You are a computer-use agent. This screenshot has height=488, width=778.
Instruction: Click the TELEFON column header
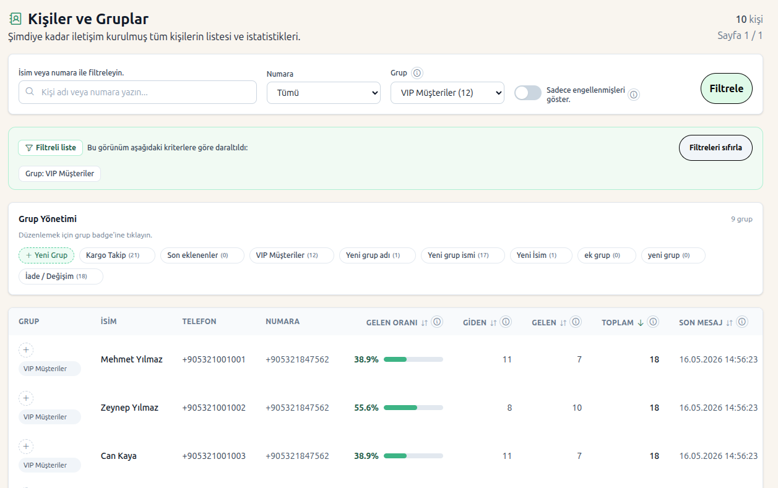(x=199, y=322)
